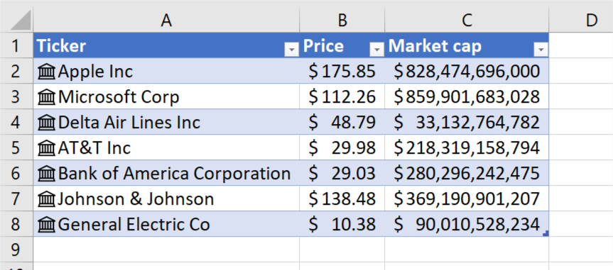This screenshot has width=613, height=270.
Task: Select empty cell in row 9 column A
Action: pos(166,249)
